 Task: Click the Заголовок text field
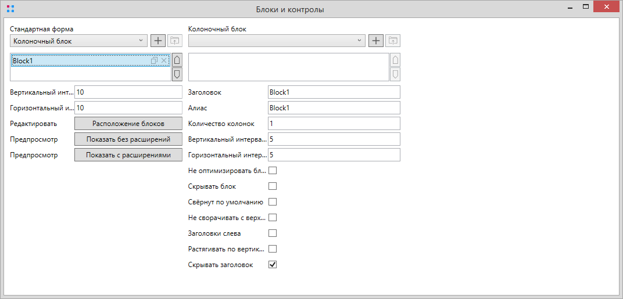(334, 92)
